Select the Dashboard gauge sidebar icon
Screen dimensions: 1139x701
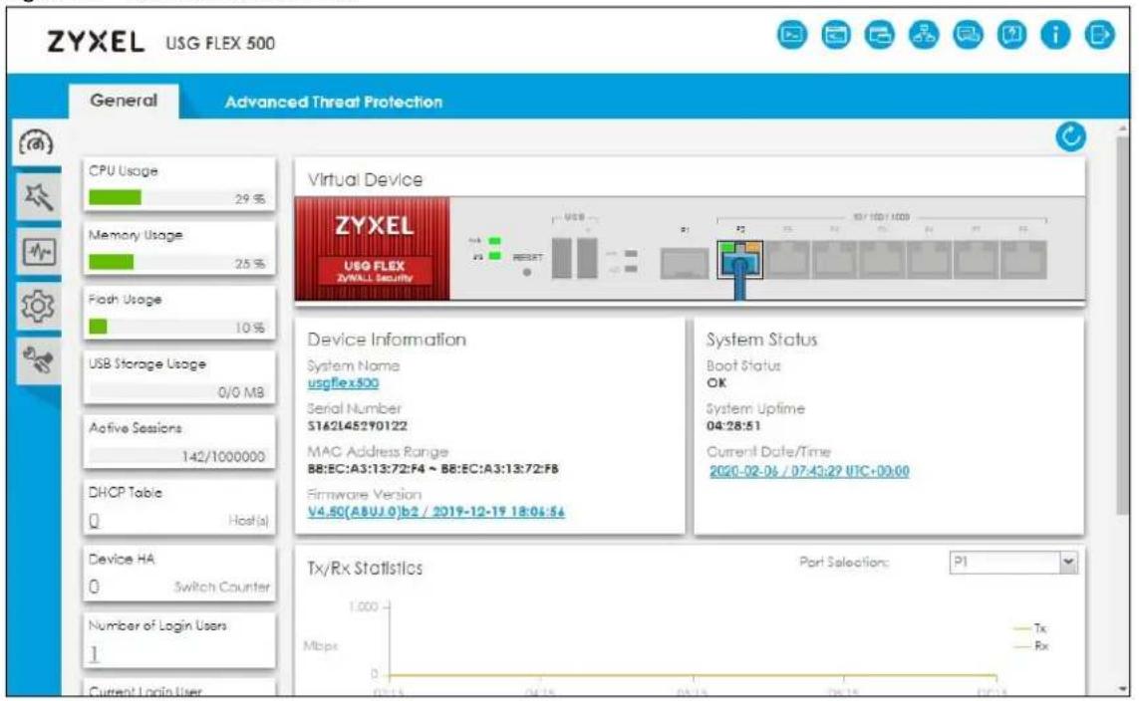pos(37,142)
